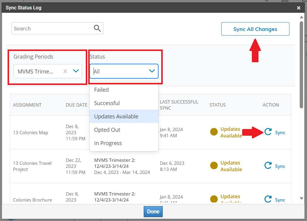Click the Sync link for Colonies Brochure

(x=280, y=200)
